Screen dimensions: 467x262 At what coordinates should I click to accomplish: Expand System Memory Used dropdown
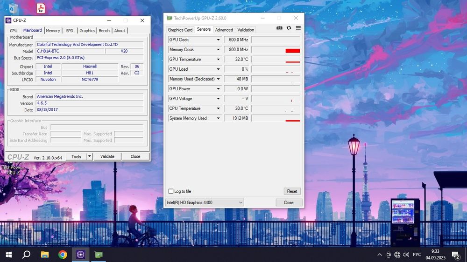pos(218,118)
